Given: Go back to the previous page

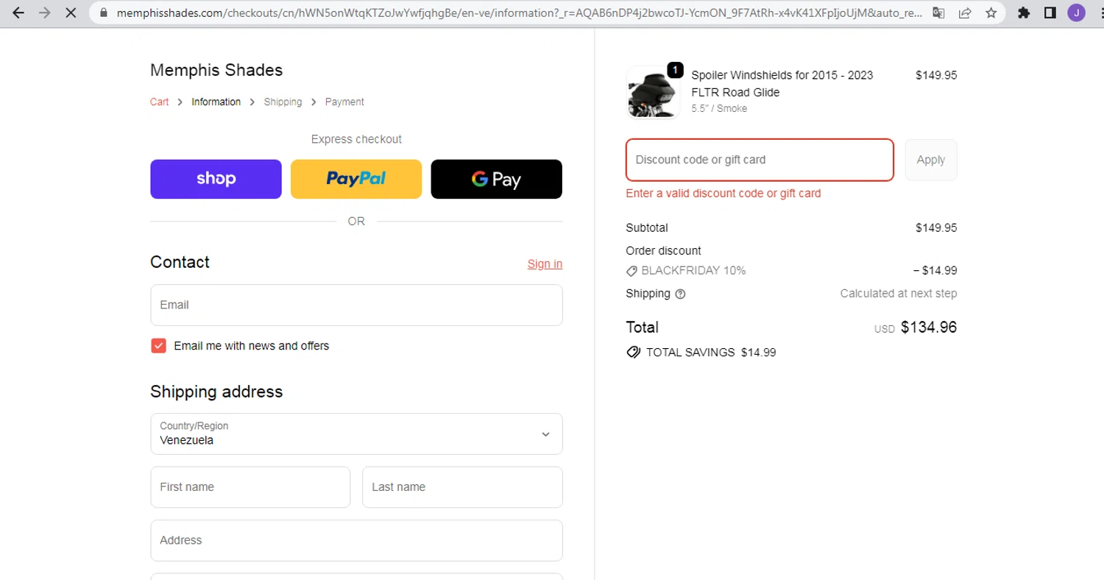Looking at the screenshot, I should pyautogui.click(x=18, y=13).
